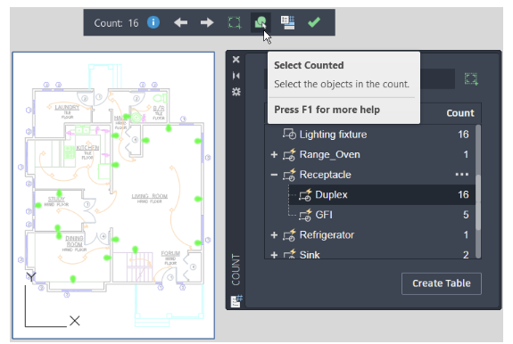Viewport: 513px width, 344px height.
Task: Select the Duplex row under Receptacle
Action: click(382, 194)
